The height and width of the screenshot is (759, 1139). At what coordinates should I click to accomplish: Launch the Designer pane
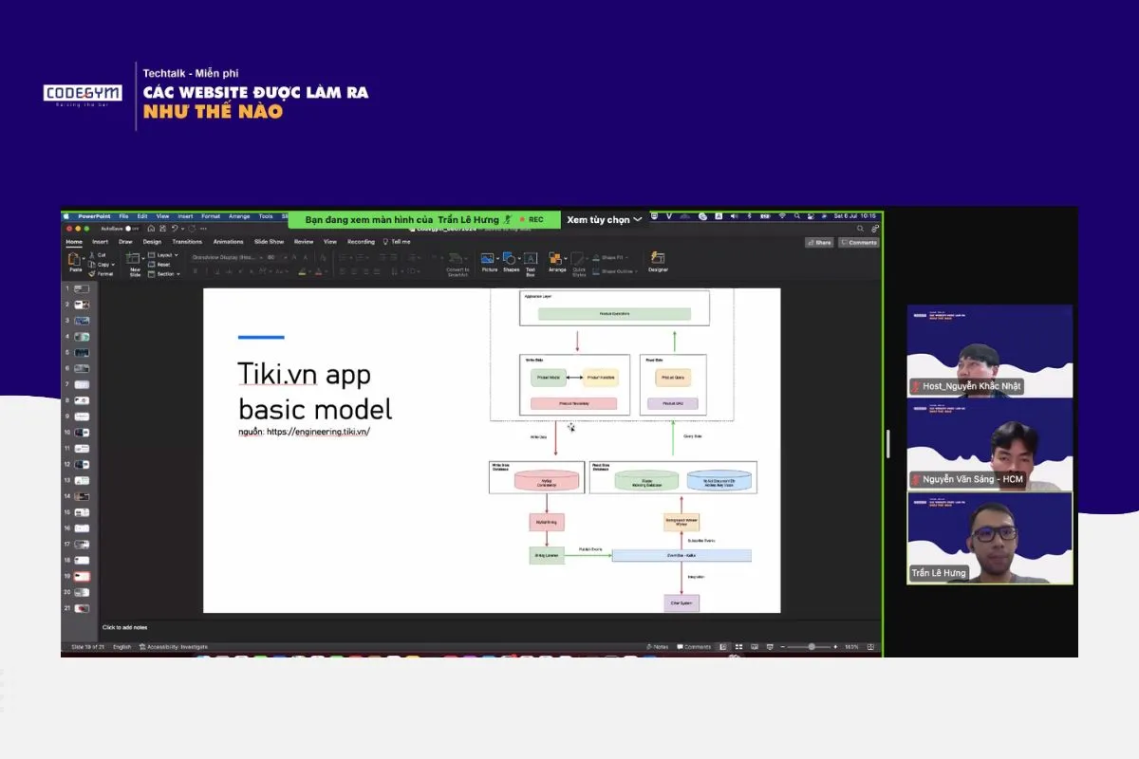click(659, 258)
